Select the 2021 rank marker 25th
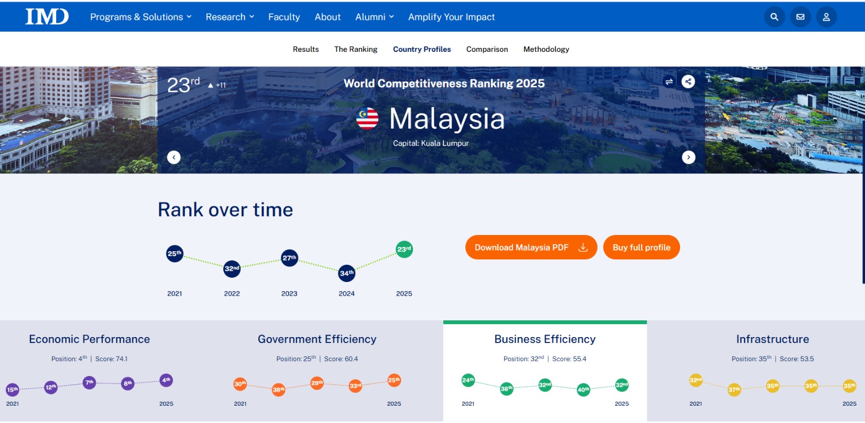This screenshot has height=423, width=865. pyautogui.click(x=175, y=253)
